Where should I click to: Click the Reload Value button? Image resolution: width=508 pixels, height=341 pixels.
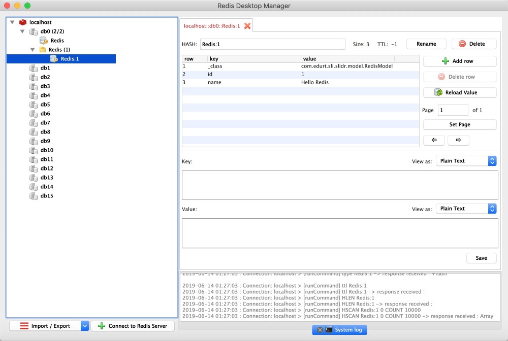pos(459,92)
